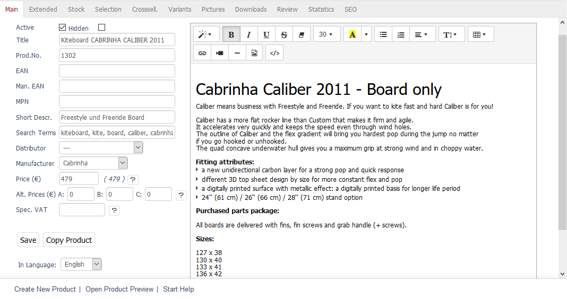Open the SEO tab
This screenshot has height=299, width=567.
tap(350, 10)
